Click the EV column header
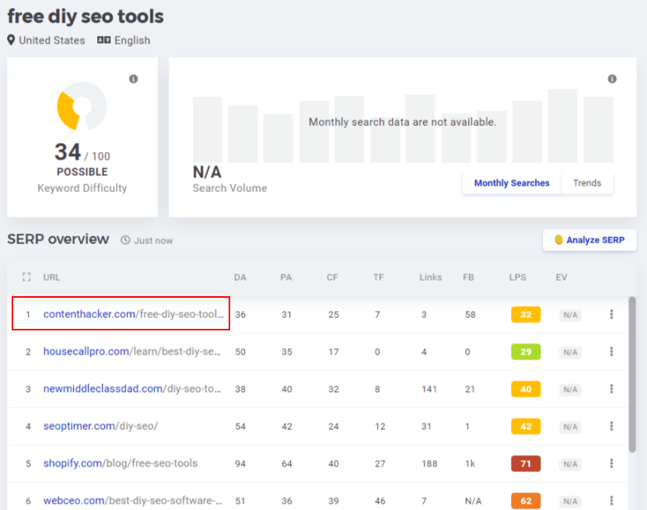This screenshot has height=510, width=647. [x=561, y=278]
